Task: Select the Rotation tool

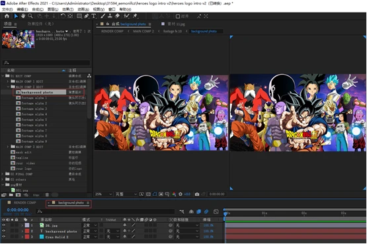Action: 63,16
